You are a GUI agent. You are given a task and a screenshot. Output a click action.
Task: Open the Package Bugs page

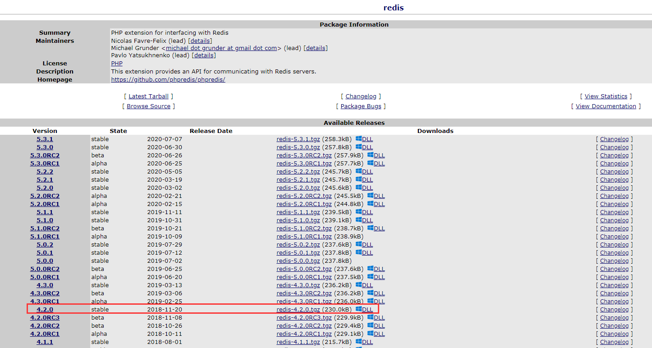pyautogui.click(x=361, y=106)
